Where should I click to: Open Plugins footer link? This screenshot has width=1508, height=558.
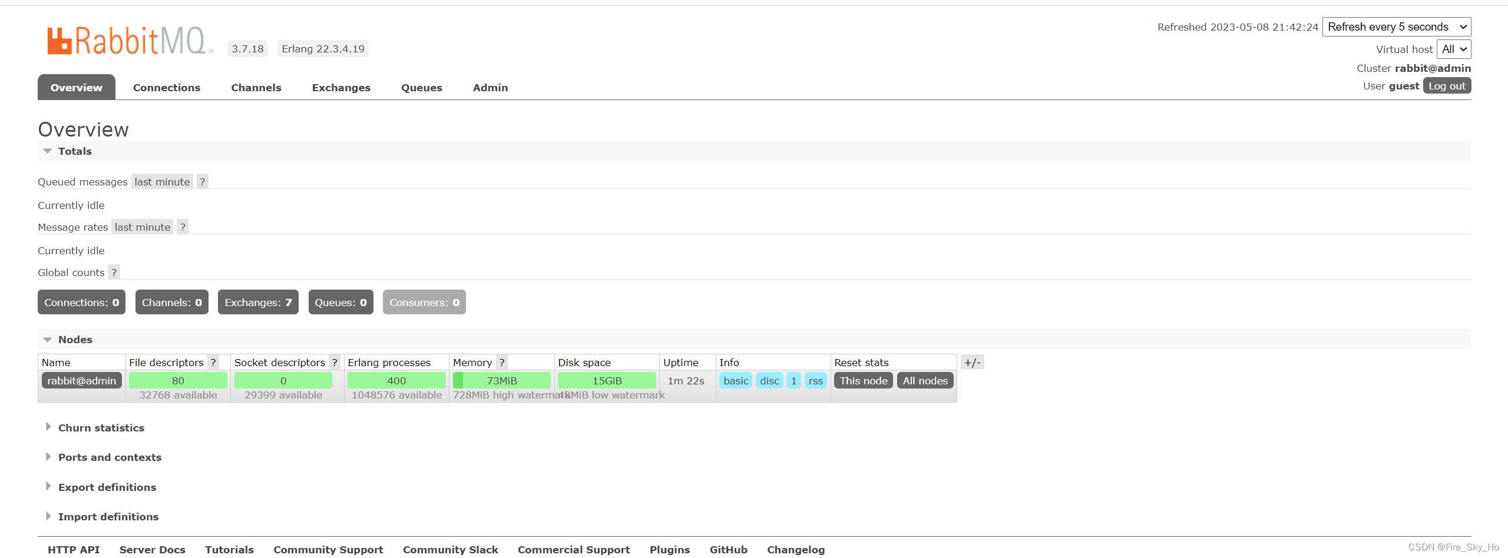point(670,549)
